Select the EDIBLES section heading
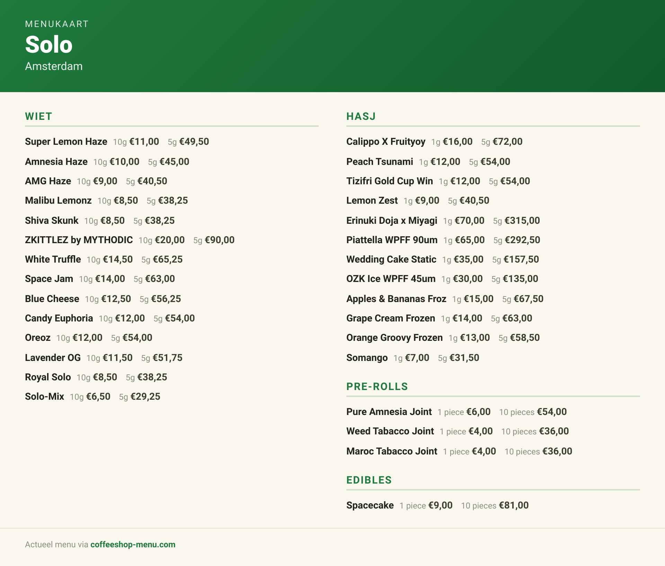 (x=369, y=480)
